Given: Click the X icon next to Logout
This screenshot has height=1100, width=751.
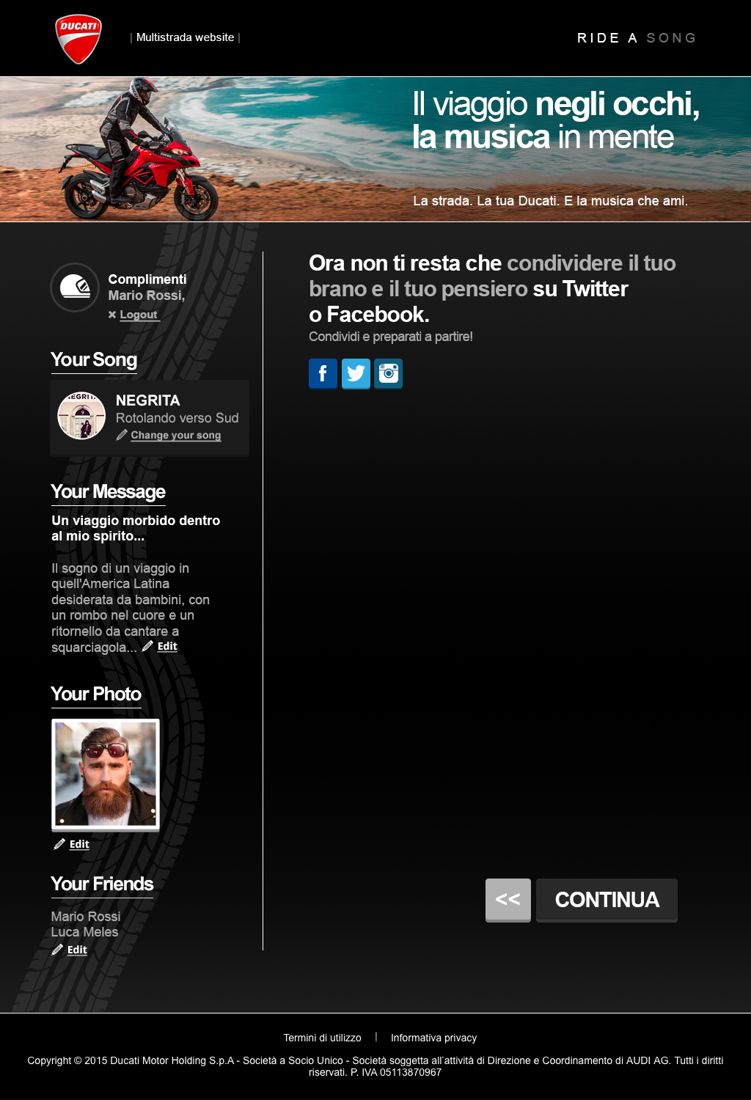Looking at the screenshot, I should click(x=112, y=315).
